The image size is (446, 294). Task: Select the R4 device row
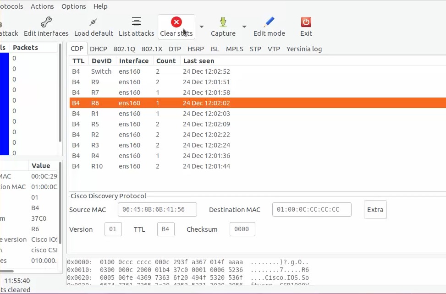click(x=258, y=155)
